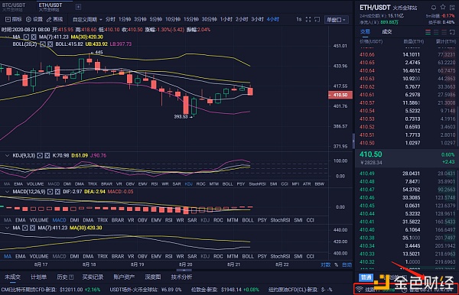
Task: Set a price alert with bell icon
Action: (x=434, y=8)
